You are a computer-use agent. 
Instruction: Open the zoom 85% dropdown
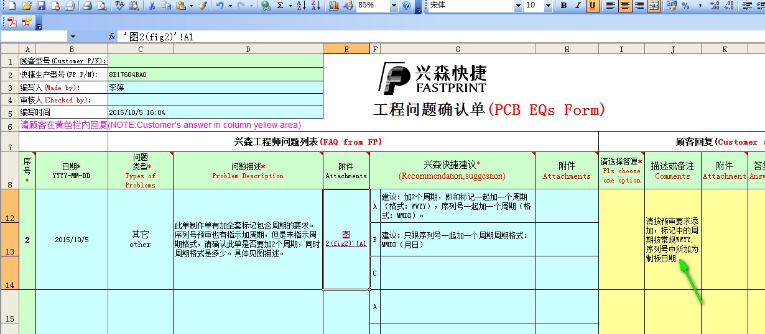[394, 6]
